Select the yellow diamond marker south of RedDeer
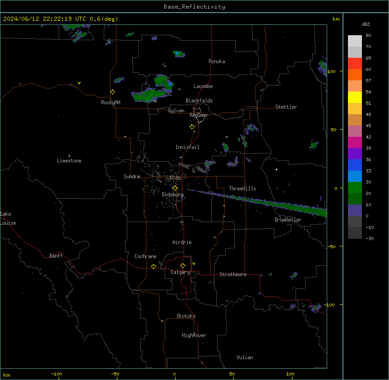The height and width of the screenshot is (380, 389). click(192, 126)
